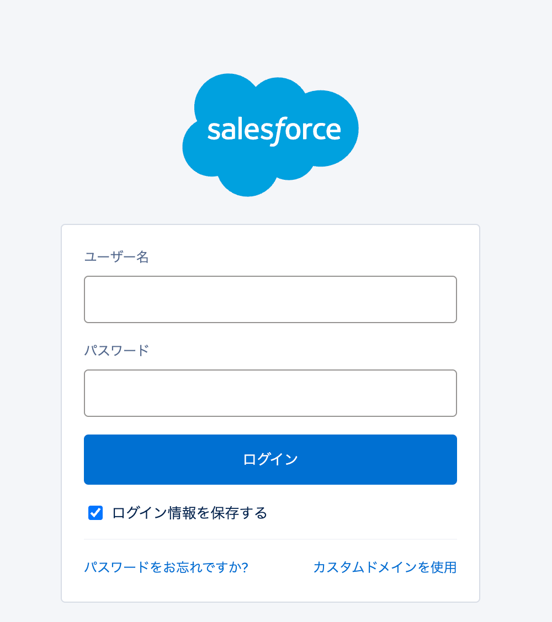
Task: Focus the ユーザー名 input field
Action: 270,299
